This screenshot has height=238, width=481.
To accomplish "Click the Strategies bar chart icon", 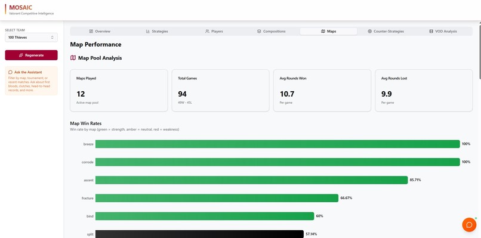I will pyautogui.click(x=148, y=31).
